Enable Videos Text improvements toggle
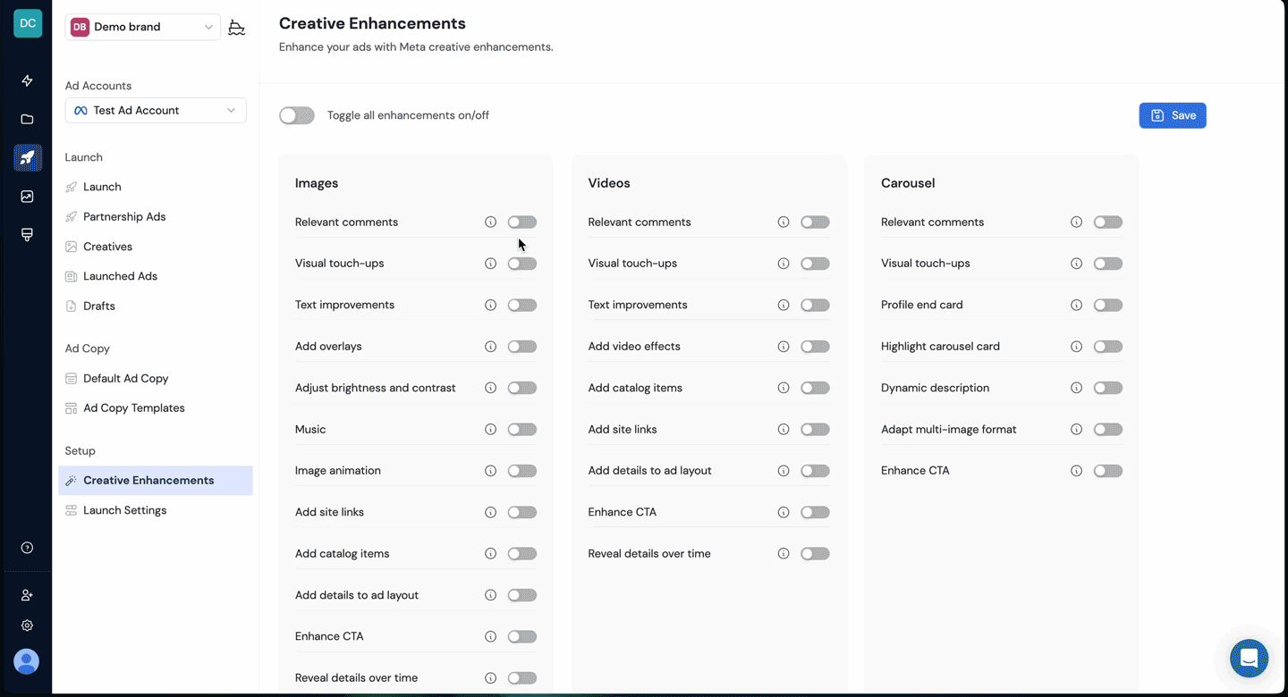1288x697 pixels. (x=815, y=305)
